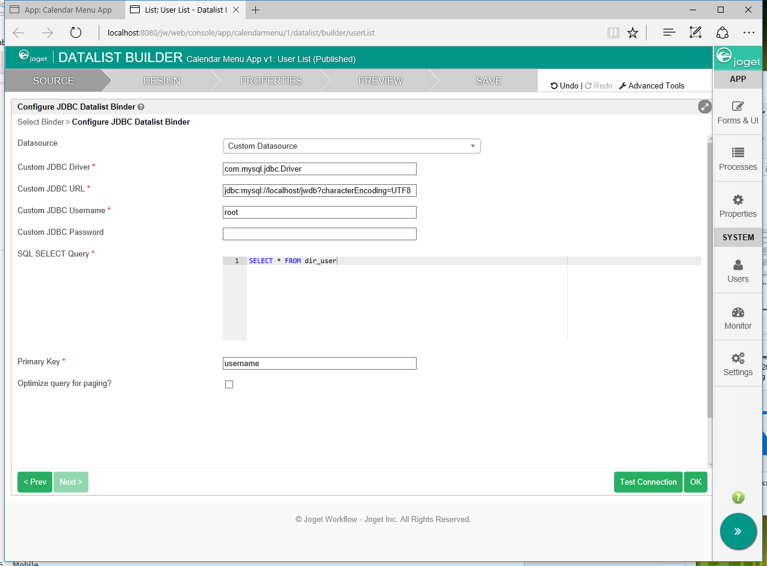Click the property editor vertical scrollbar
The image size is (767, 566).
(710, 281)
